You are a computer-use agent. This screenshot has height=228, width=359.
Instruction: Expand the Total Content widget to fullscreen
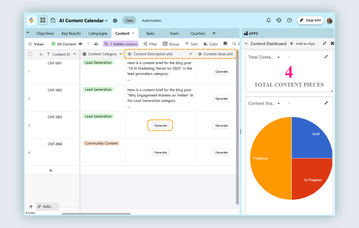[326, 57]
